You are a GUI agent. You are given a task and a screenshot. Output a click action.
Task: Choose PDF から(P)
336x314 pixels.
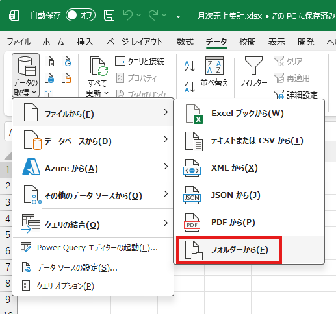click(249, 223)
